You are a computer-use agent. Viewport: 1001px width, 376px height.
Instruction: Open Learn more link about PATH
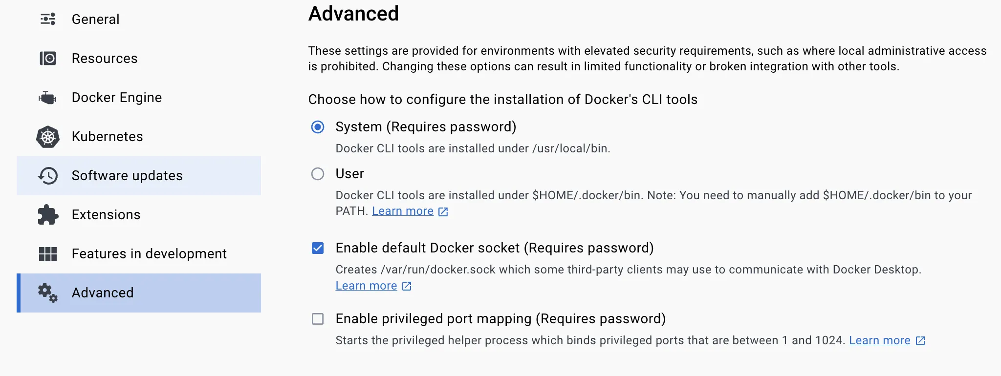(403, 211)
